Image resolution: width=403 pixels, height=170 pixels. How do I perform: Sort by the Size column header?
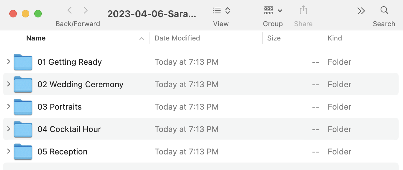(x=293, y=38)
